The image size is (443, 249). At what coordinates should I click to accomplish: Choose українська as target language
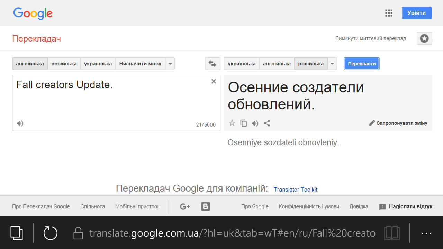coord(242,64)
